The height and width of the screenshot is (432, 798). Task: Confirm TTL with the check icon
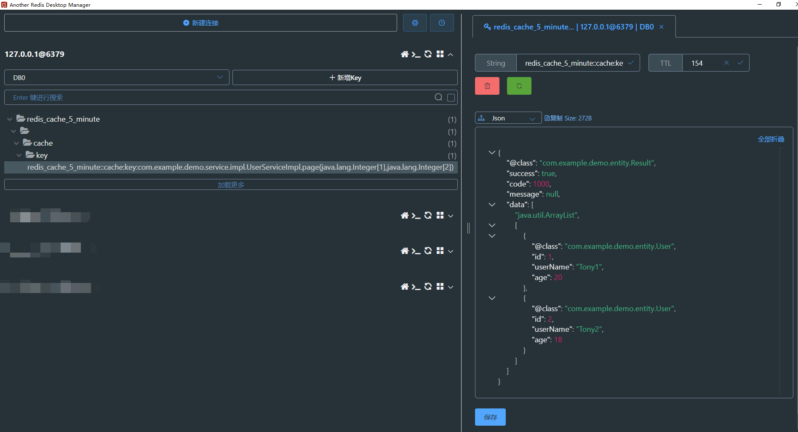coord(740,63)
